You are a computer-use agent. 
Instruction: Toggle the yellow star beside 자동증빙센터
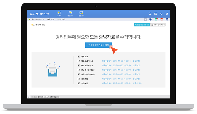tap(32, 25)
